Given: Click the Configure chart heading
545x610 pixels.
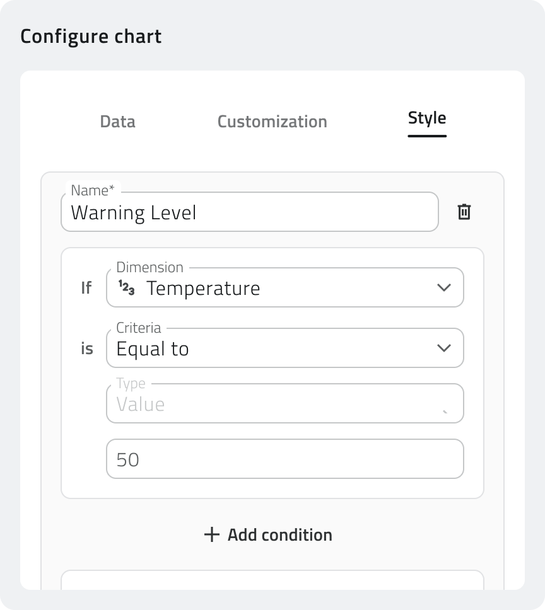Looking at the screenshot, I should tap(91, 37).
